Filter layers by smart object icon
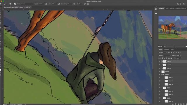 179,52
